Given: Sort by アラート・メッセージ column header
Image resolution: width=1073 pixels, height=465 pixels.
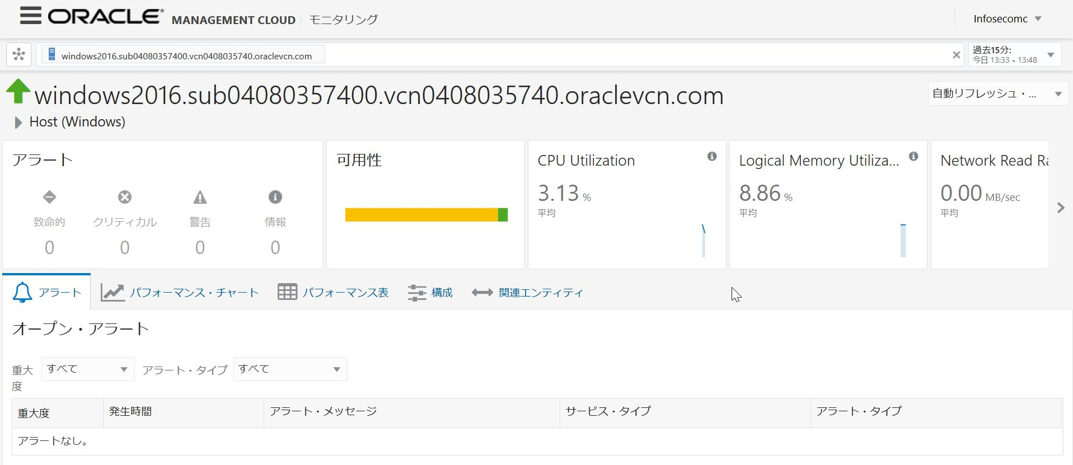Looking at the screenshot, I should (x=412, y=413).
